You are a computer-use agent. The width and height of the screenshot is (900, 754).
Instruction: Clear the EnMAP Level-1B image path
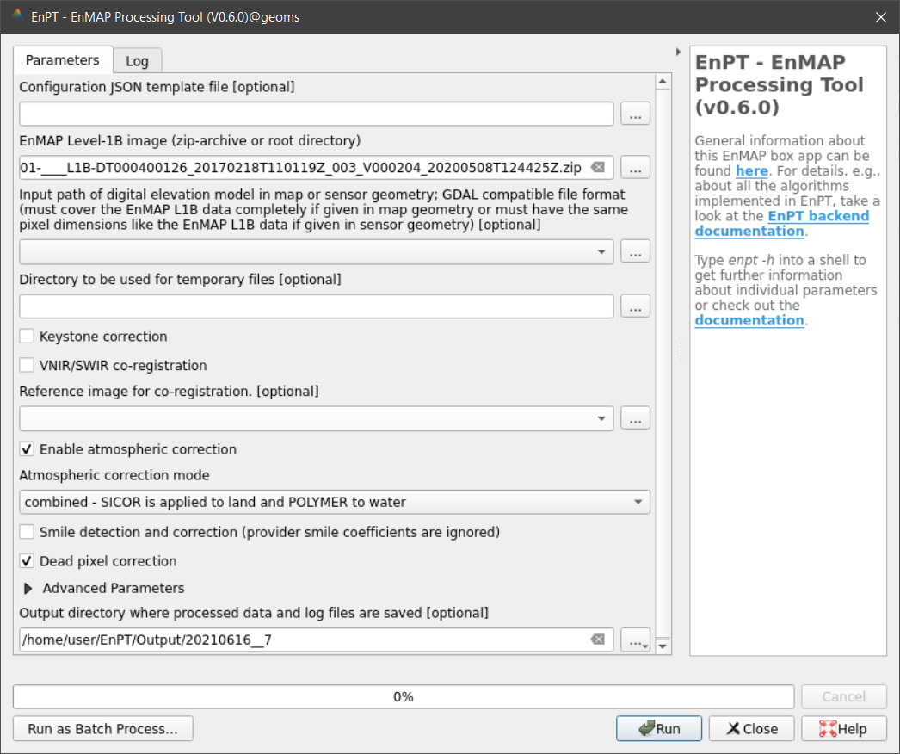[x=598, y=167]
